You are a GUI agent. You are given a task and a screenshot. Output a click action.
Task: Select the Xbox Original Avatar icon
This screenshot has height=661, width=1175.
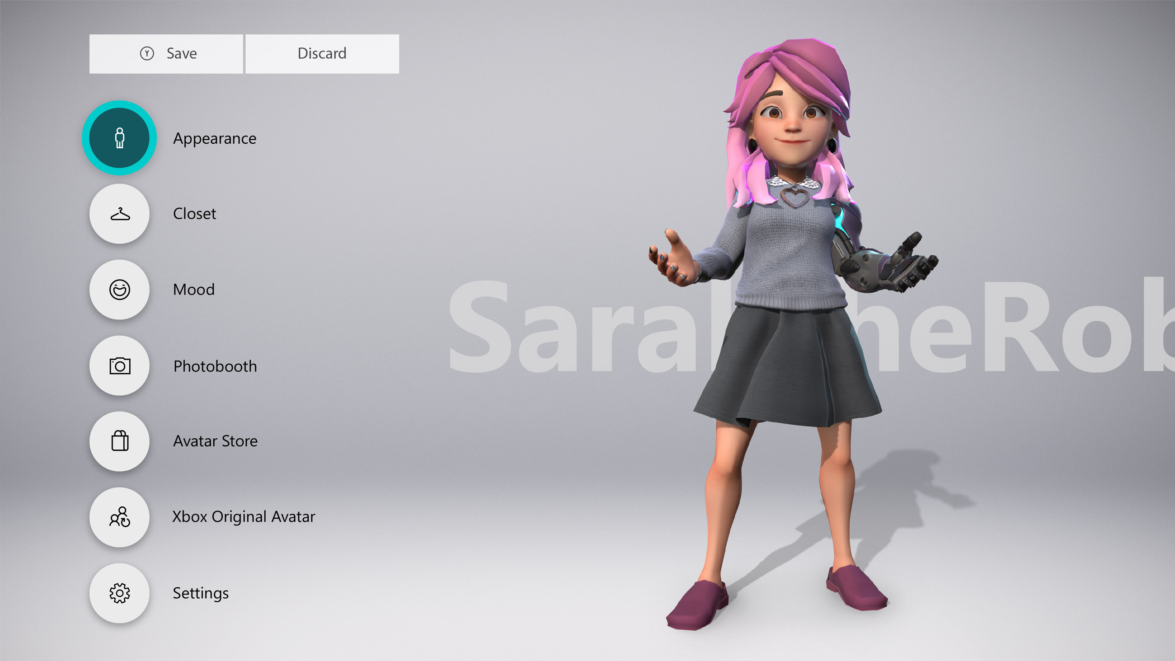119,517
